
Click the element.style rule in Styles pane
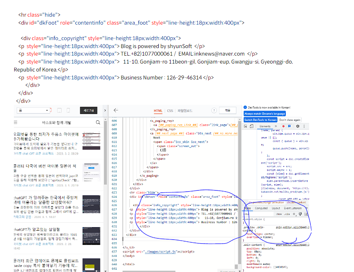tap(254, 219)
